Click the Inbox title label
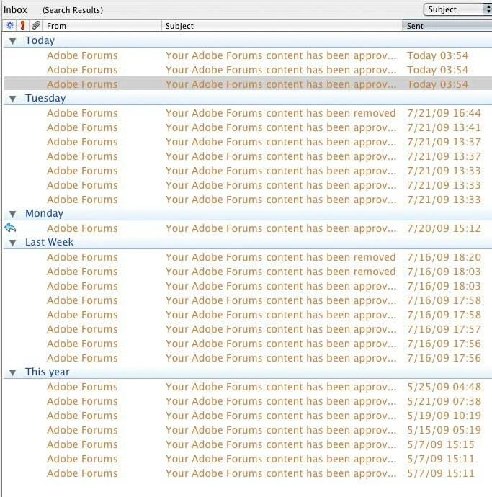 [15, 10]
